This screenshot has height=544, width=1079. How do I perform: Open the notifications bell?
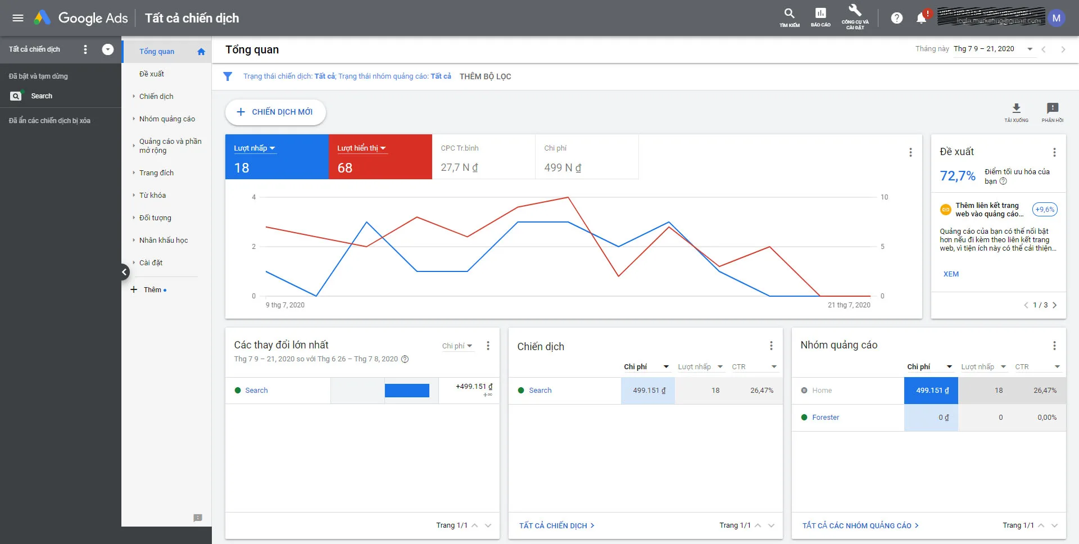pyautogui.click(x=921, y=18)
